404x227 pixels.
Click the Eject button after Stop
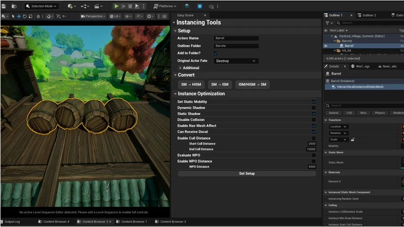(137, 6)
